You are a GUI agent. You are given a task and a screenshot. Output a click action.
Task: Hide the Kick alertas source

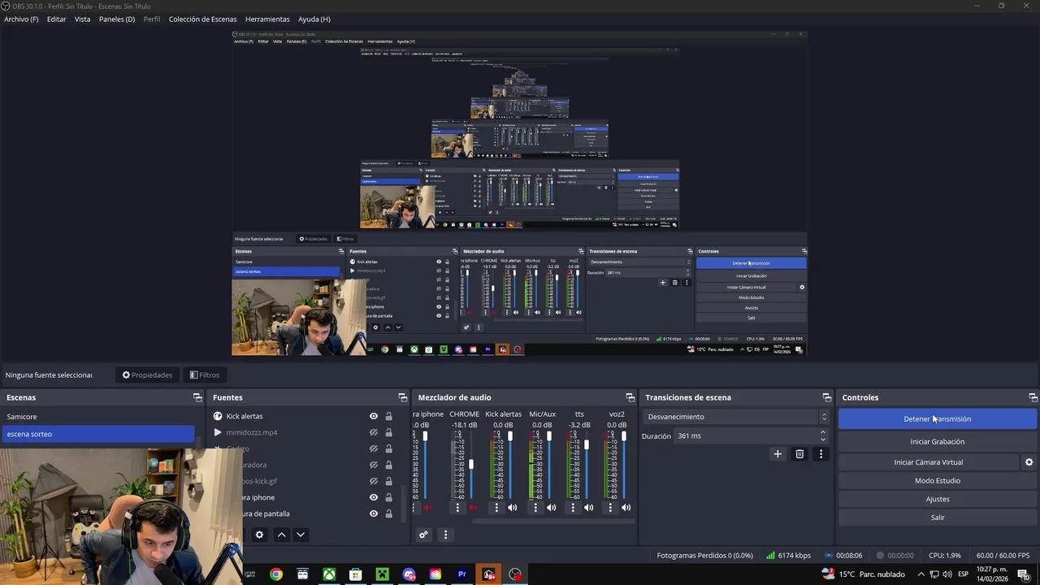(x=374, y=416)
